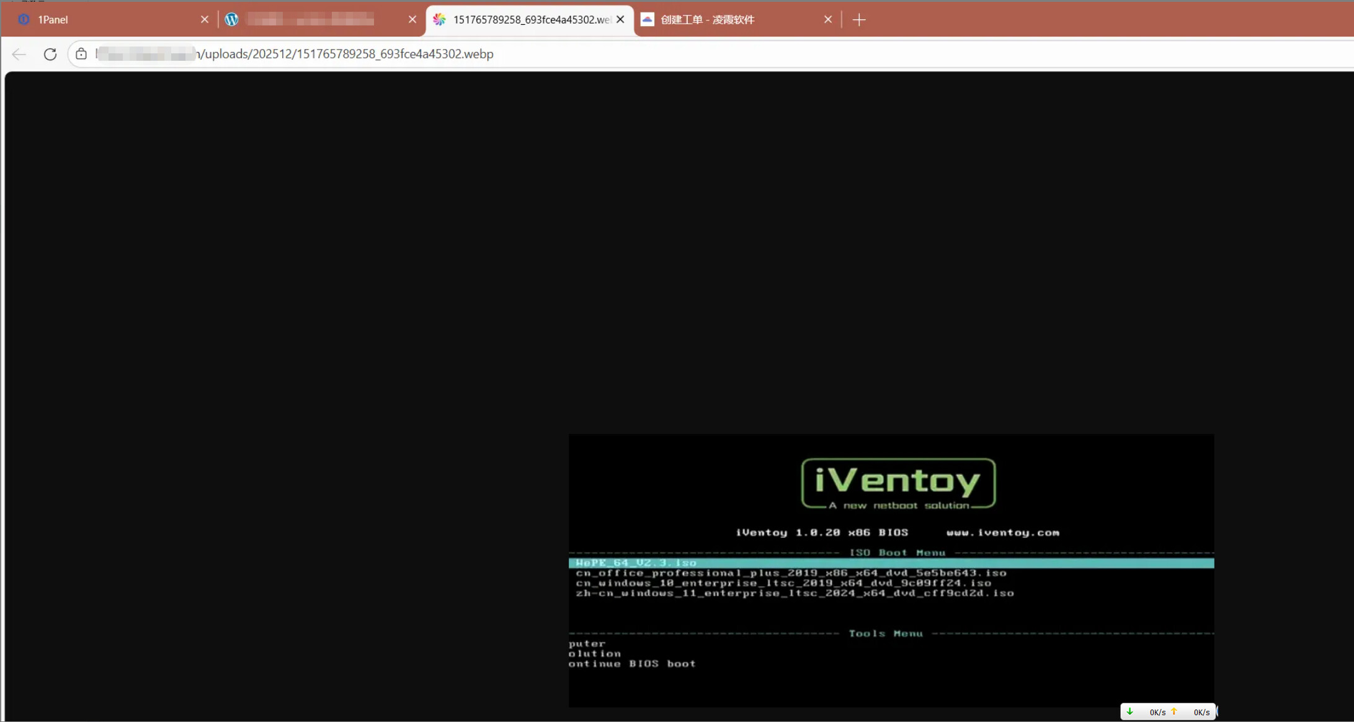Reload the current page

pyautogui.click(x=50, y=54)
